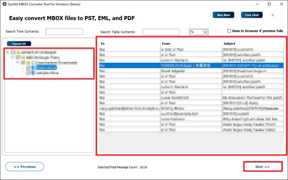The height and width of the screenshot is (180, 288).
Task: Enable View in browser if preview fails
Action: click(x=229, y=31)
